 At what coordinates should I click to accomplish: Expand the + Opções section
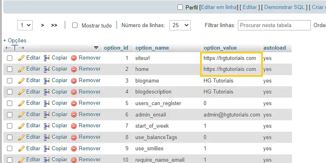click(15, 40)
